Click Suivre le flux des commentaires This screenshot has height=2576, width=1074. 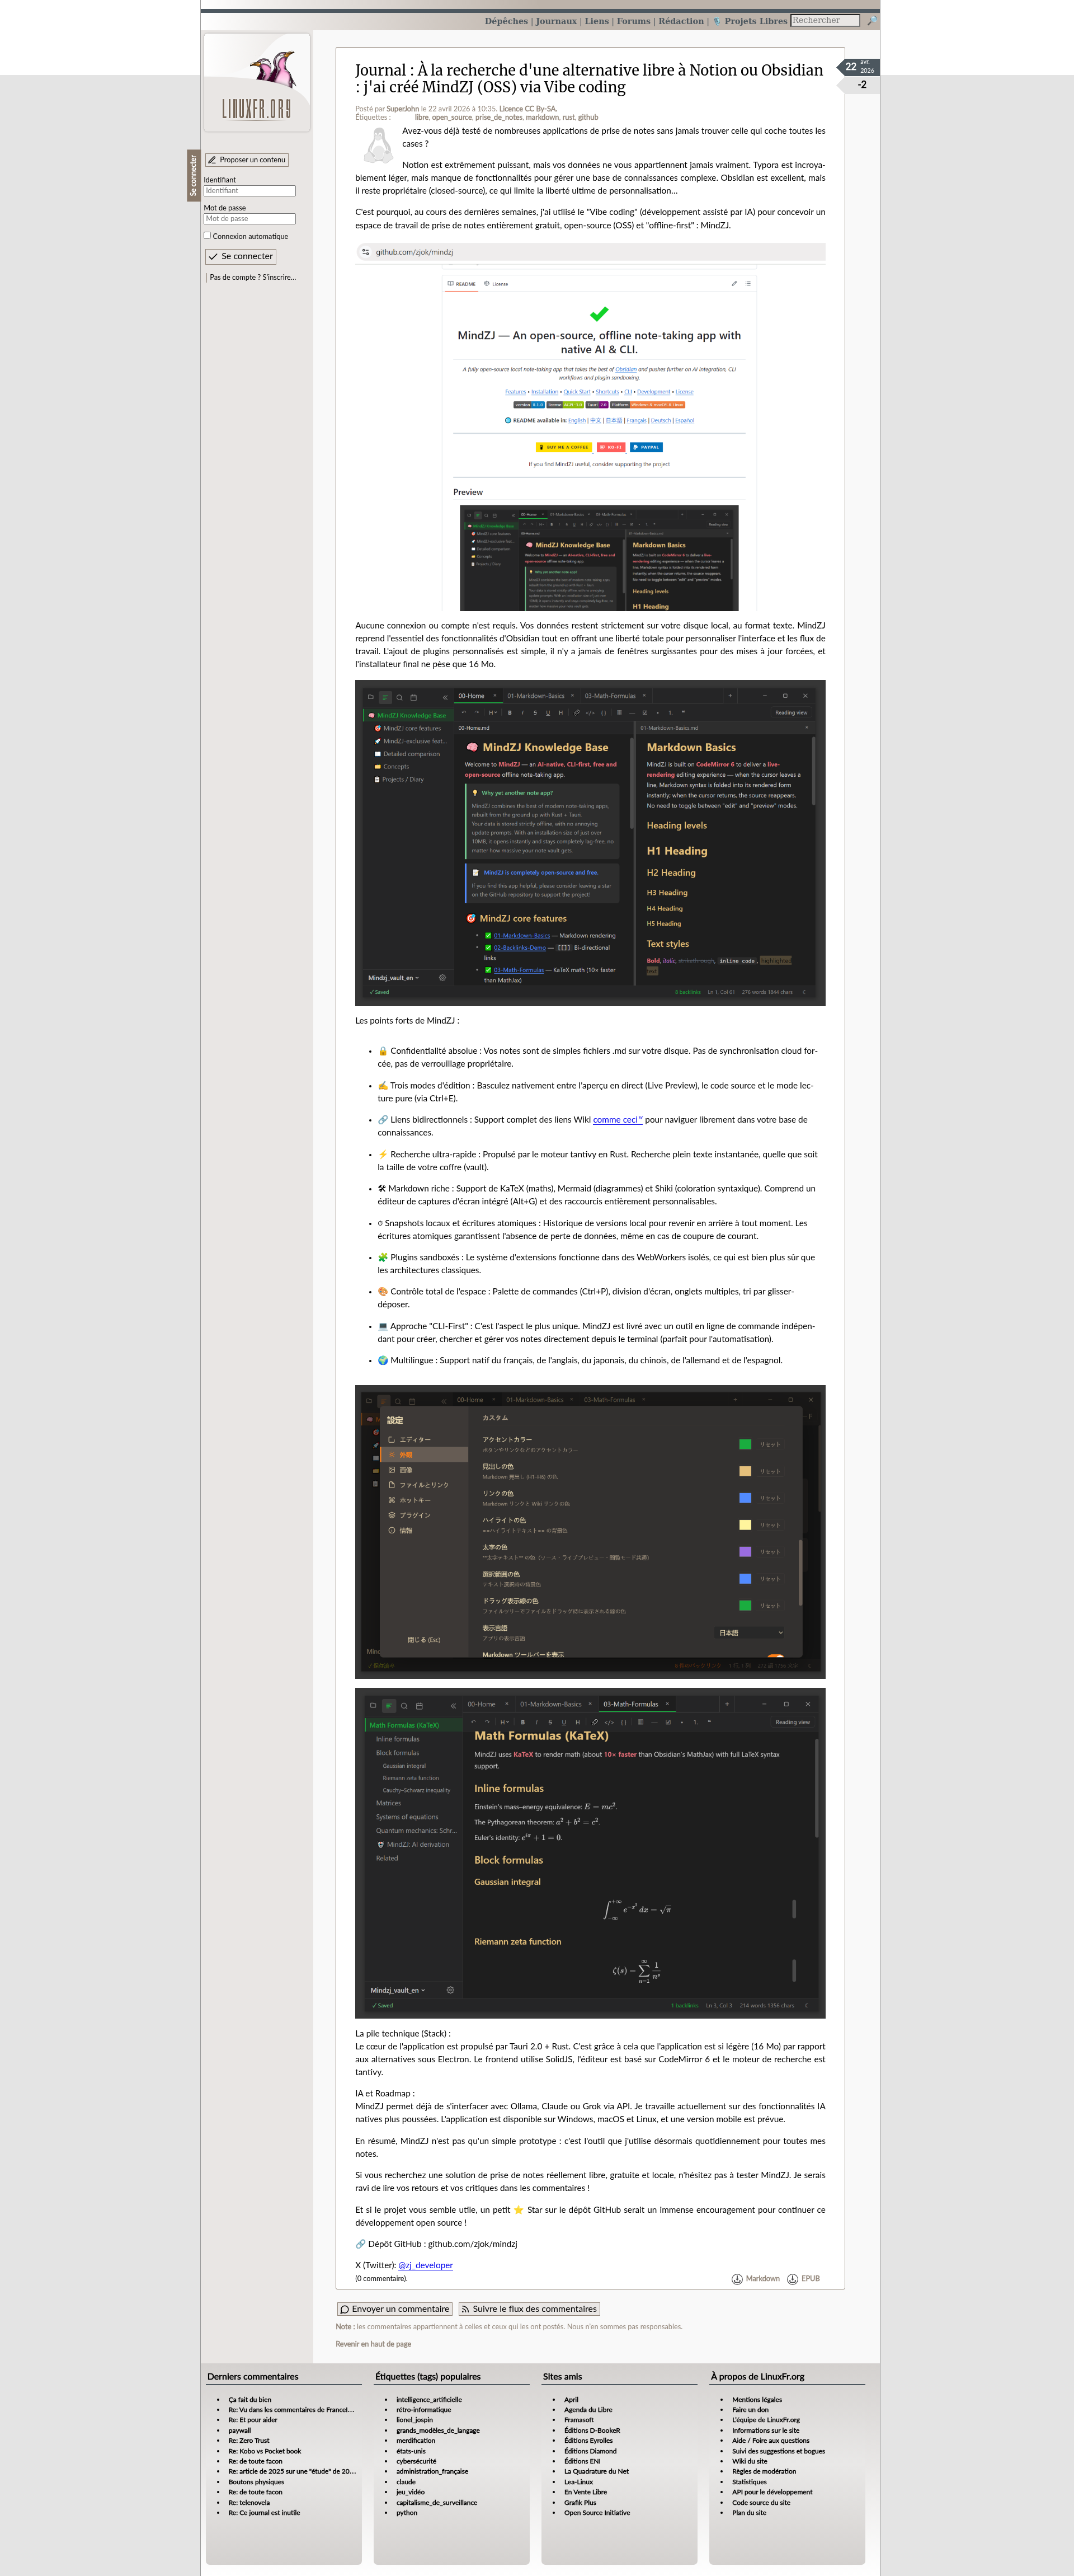click(x=529, y=2309)
